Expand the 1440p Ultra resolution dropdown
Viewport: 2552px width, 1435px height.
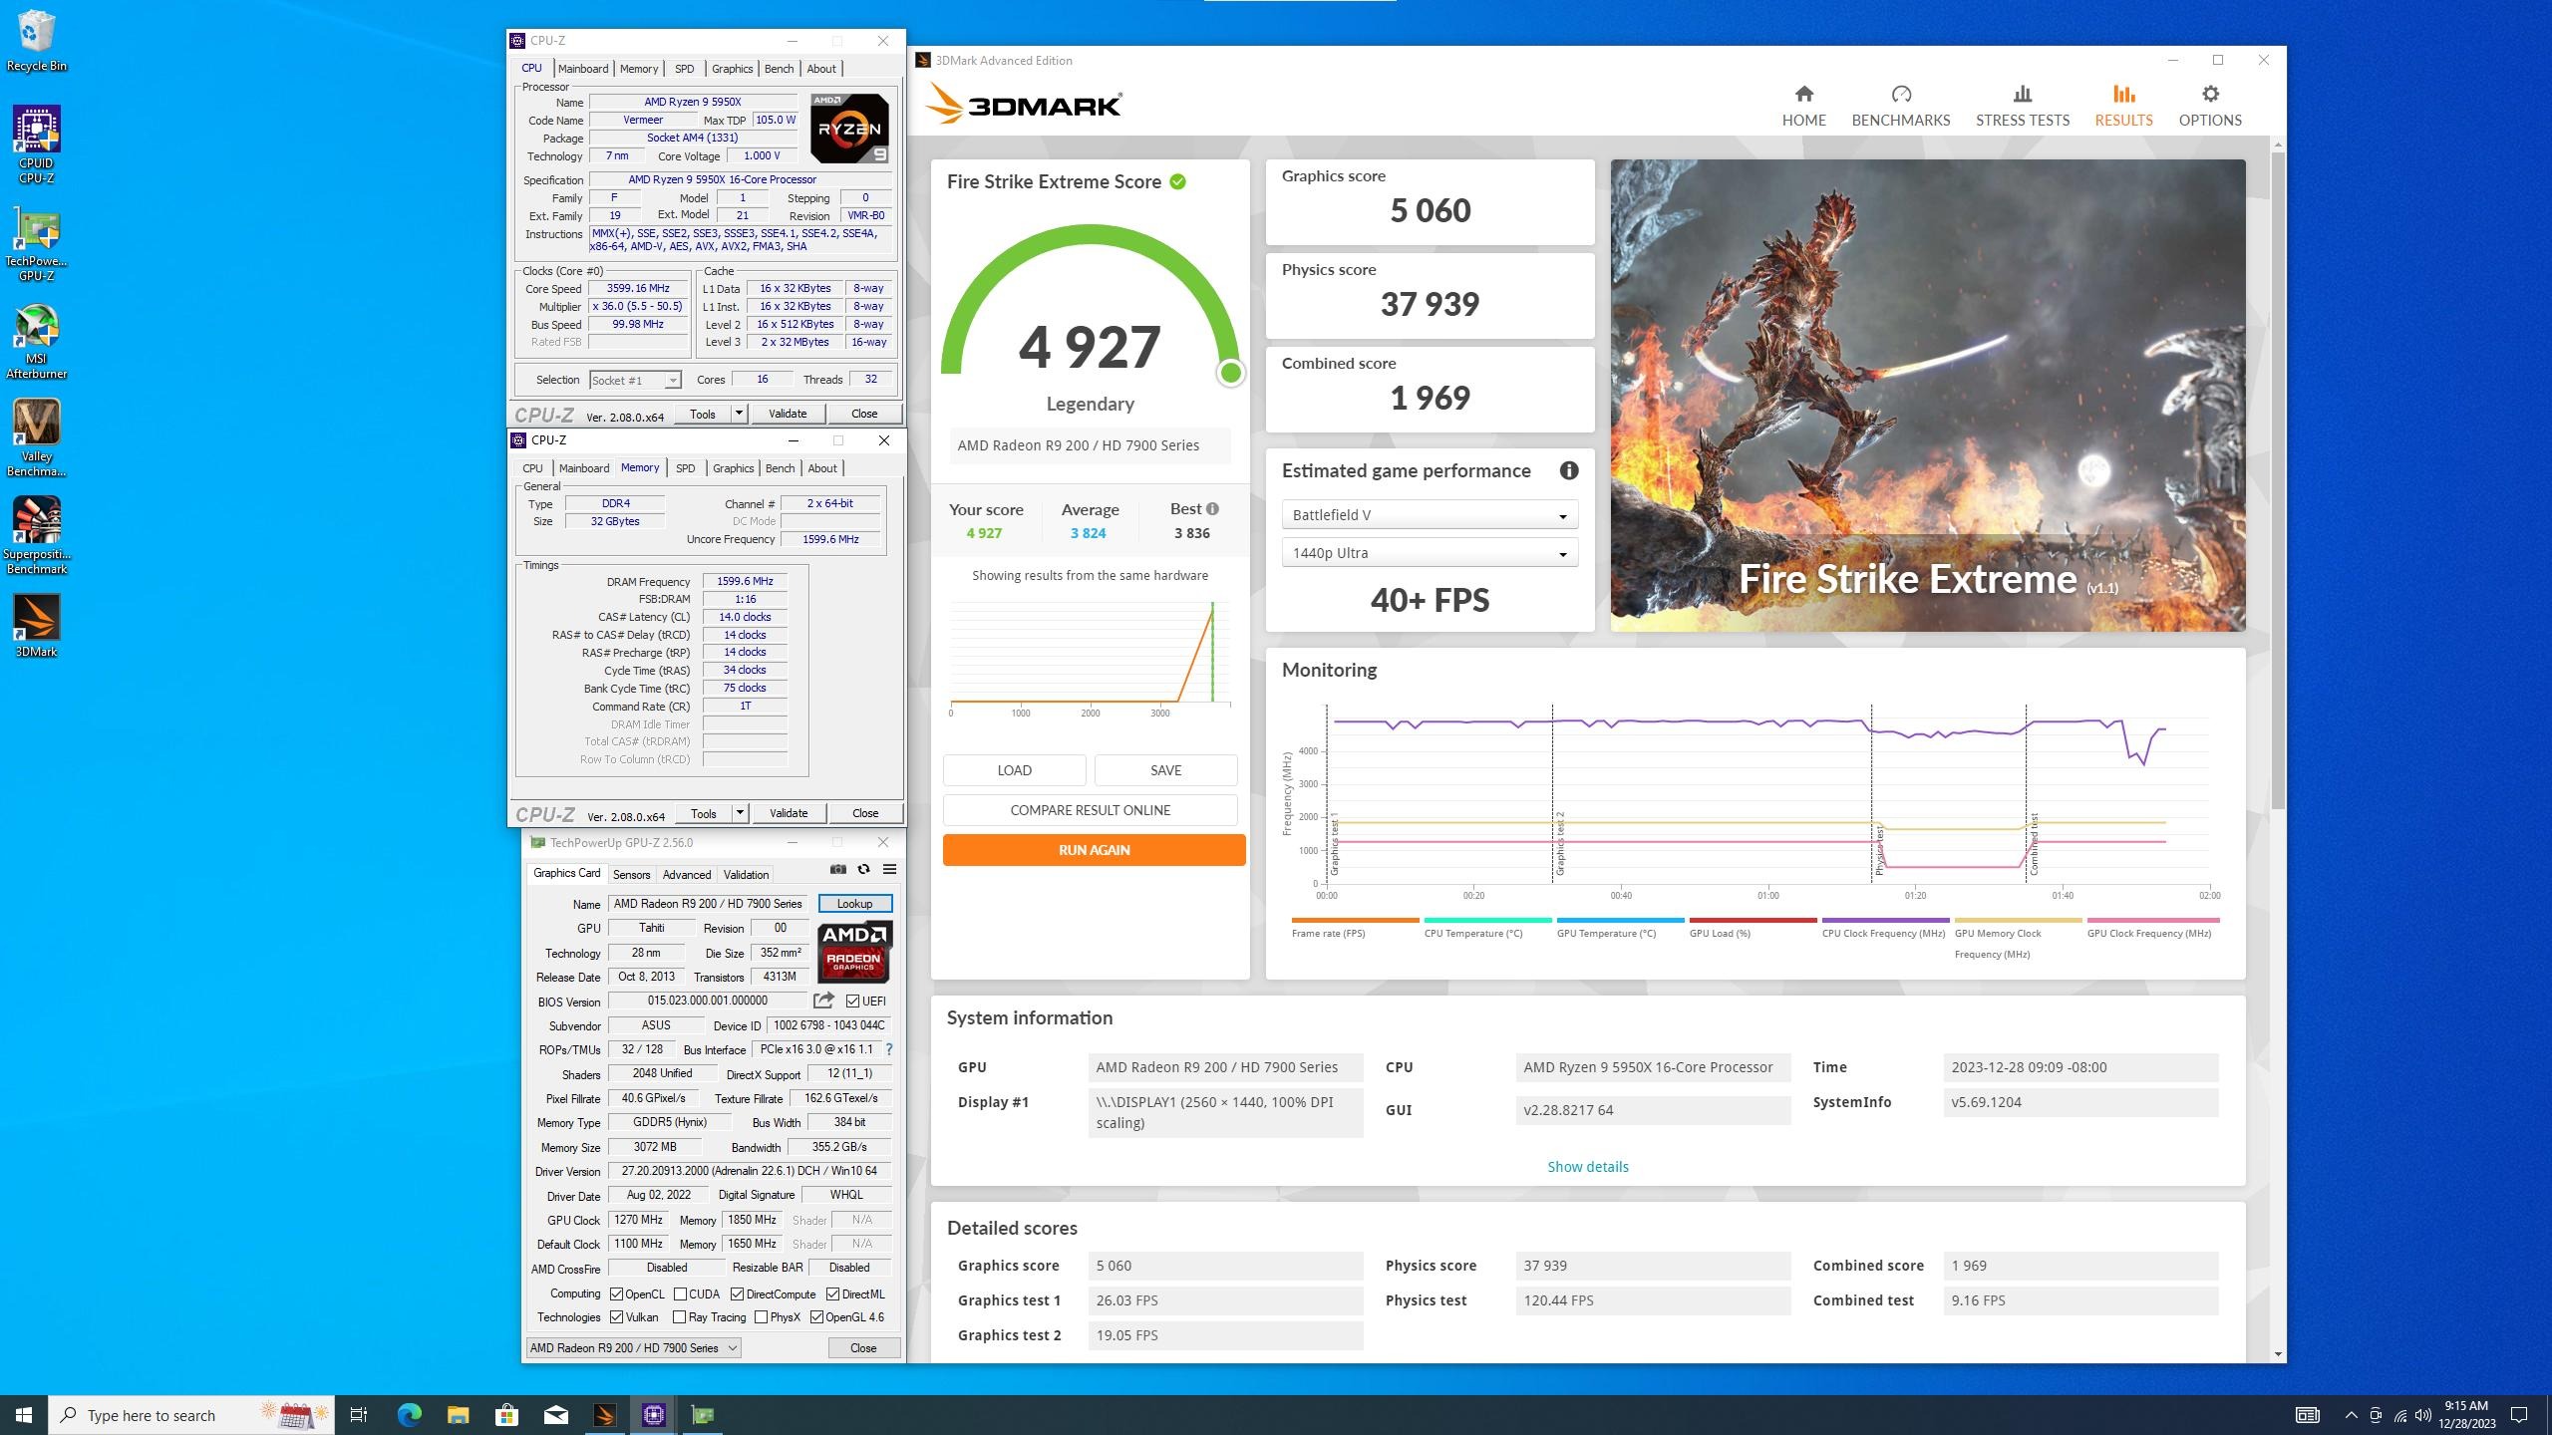click(x=1429, y=553)
